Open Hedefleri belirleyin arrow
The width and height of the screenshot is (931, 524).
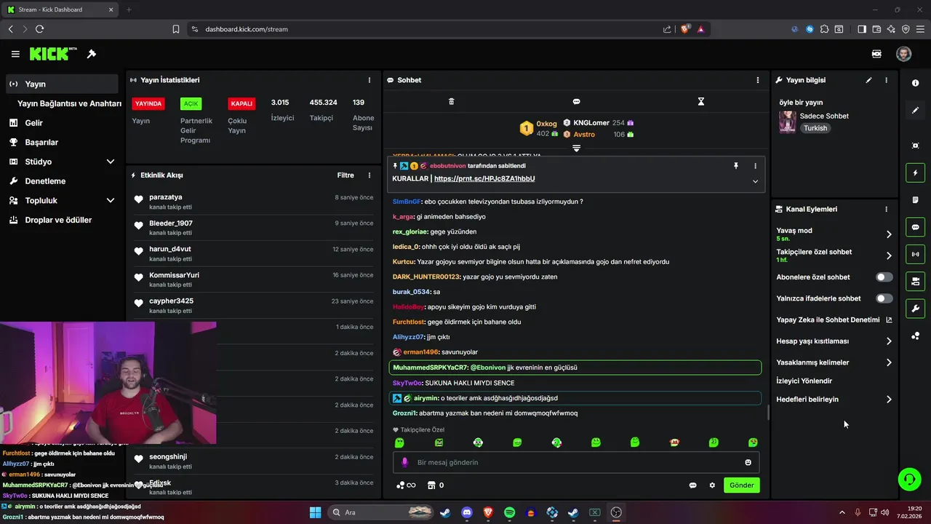click(889, 400)
